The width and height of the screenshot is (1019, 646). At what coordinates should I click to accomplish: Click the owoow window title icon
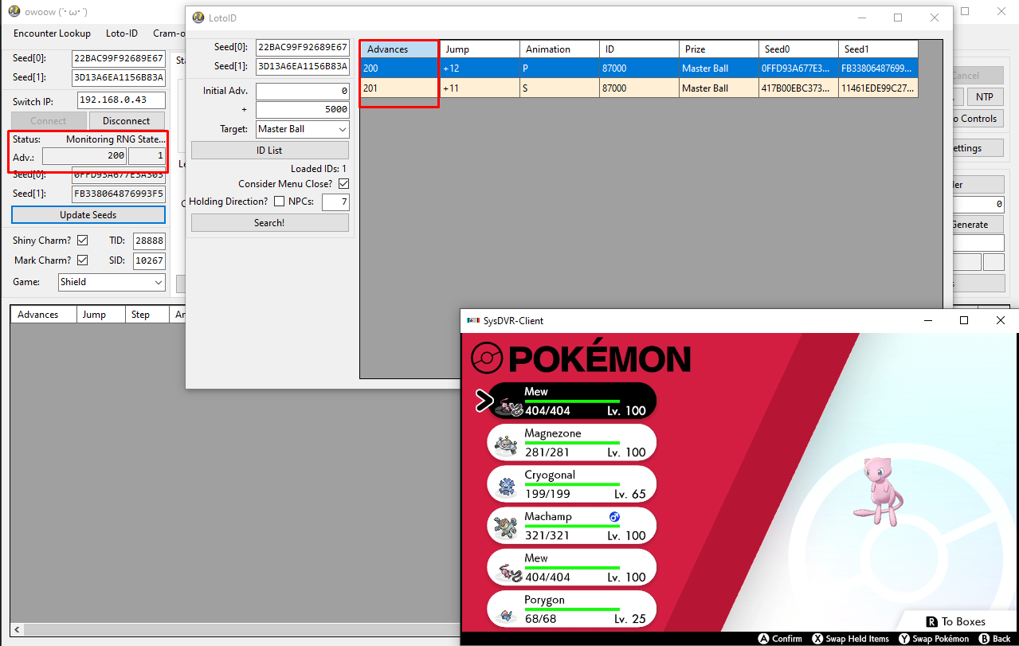(x=14, y=12)
